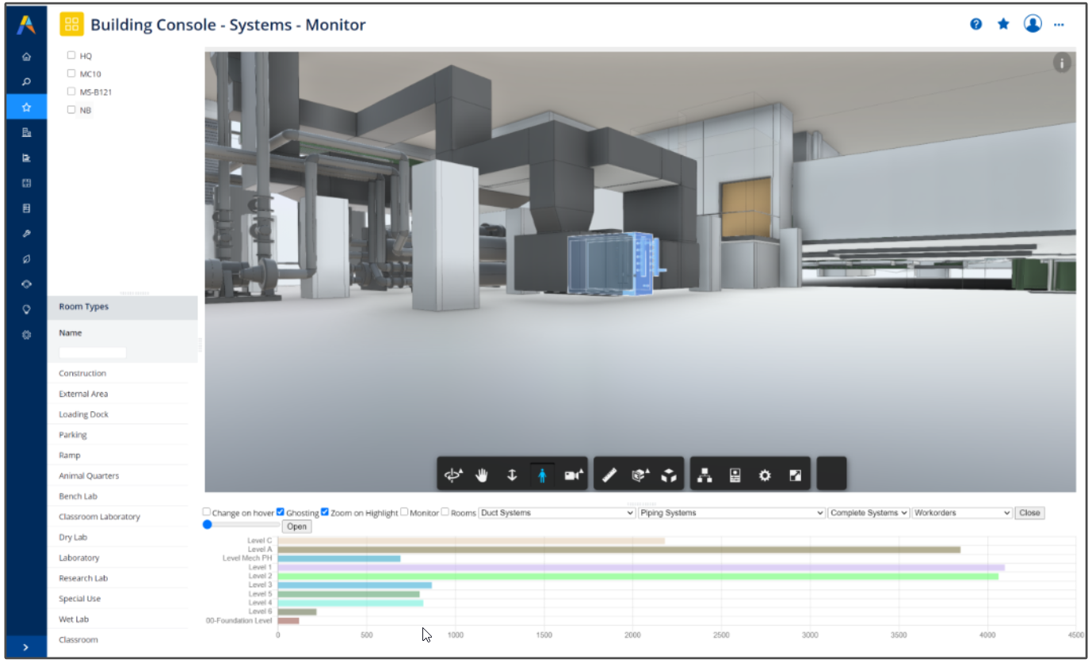Select the First Person walk tool
1092x663 pixels.
tap(542, 475)
